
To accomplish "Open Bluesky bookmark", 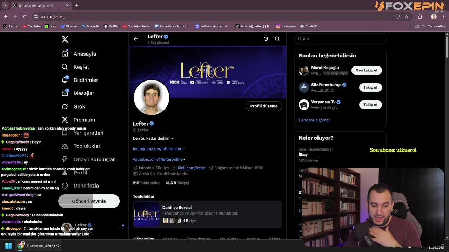I will tap(68, 26).
